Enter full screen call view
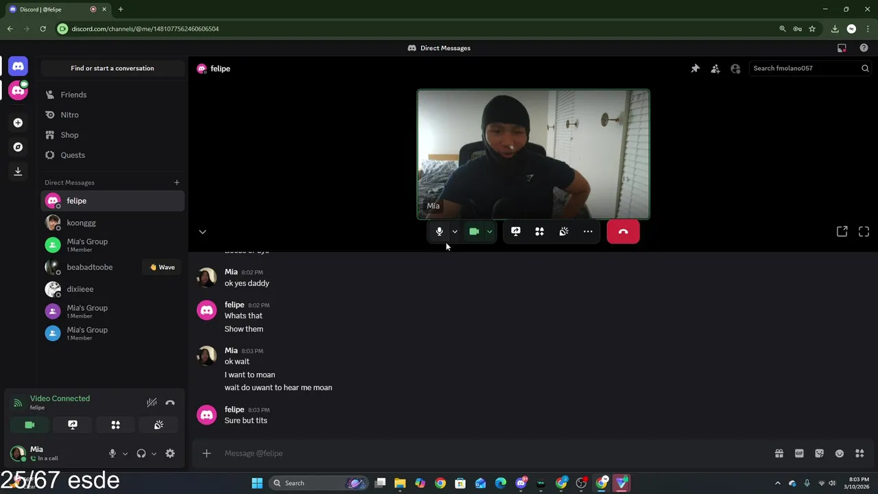The height and width of the screenshot is (494, 878). [x=864, y=232]
